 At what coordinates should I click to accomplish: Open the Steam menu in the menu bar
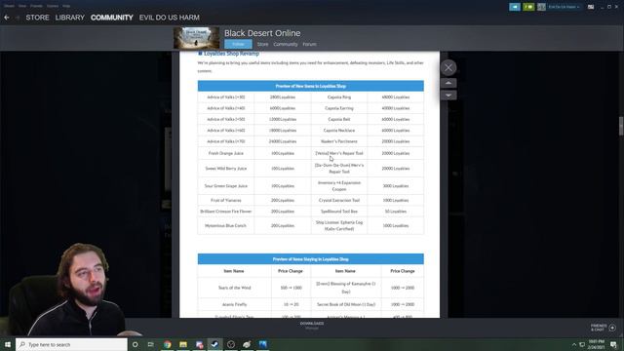pyautogui.click(x=9, y=6)
